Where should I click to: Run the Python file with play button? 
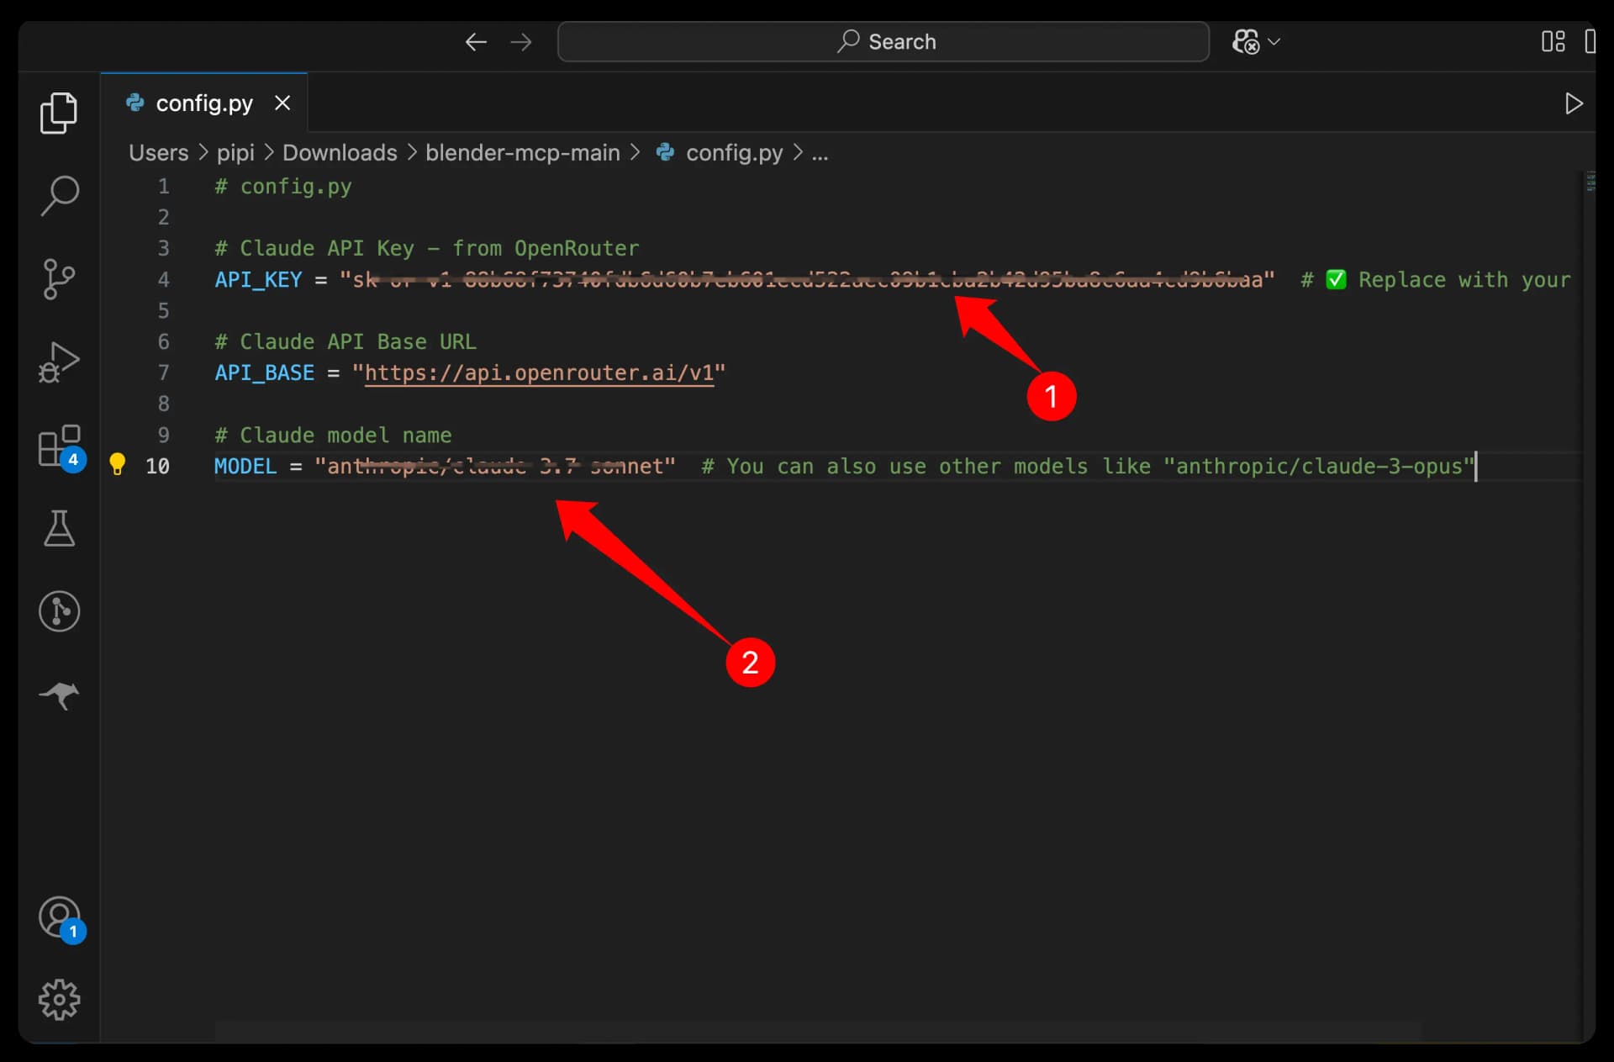point(1574,103)
